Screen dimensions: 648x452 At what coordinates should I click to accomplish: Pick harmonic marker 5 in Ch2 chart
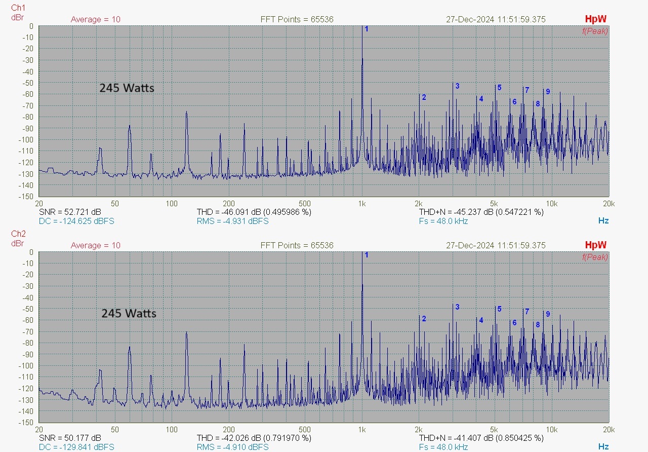point(499,309)
